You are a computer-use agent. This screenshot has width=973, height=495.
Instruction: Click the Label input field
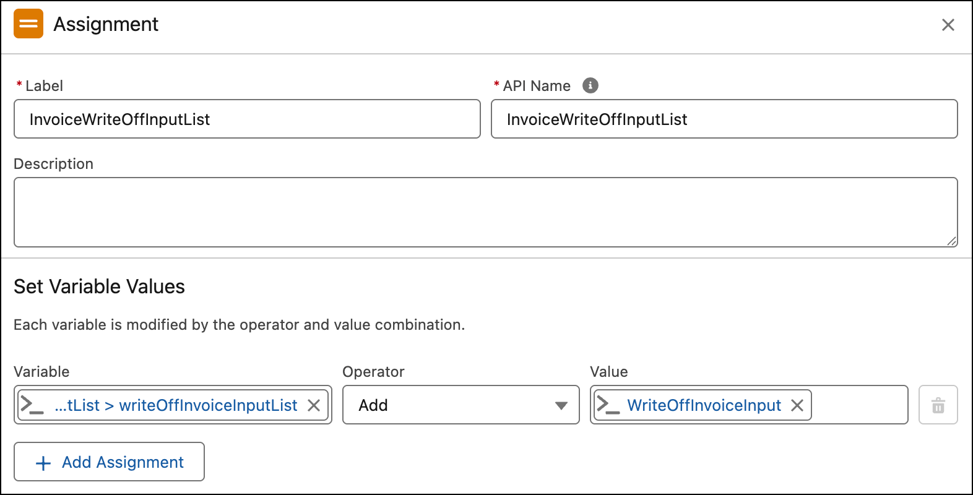[247, 119]
